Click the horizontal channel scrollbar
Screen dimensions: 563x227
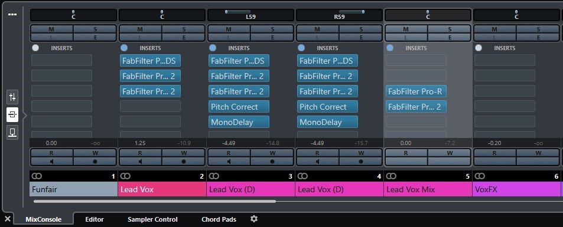[155, 202]
